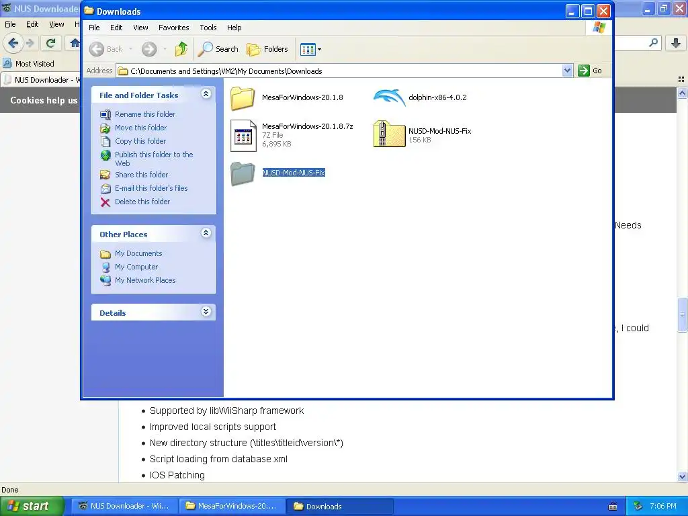Click the Explorer Back arrow button
Image resolution: width=688 pixels, height=516 pixels.
[97, 49]
